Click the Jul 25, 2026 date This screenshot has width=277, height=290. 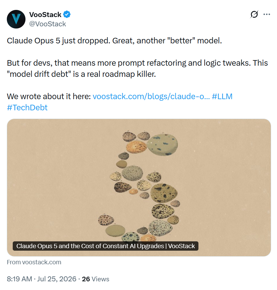tap(57, 279)
